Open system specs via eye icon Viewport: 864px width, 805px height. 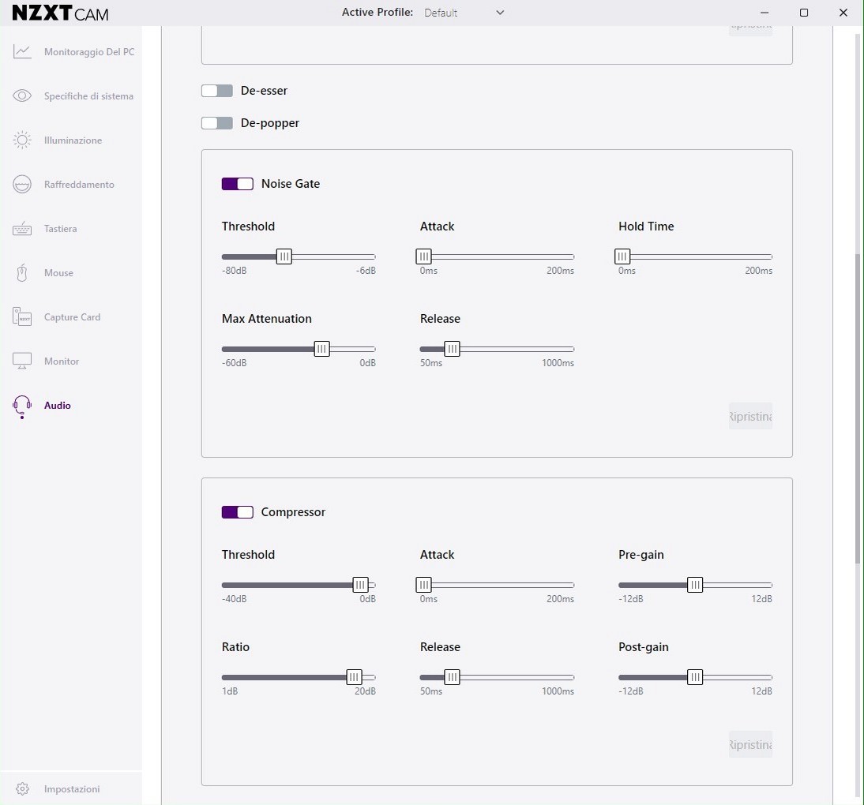tap(22, 96)
